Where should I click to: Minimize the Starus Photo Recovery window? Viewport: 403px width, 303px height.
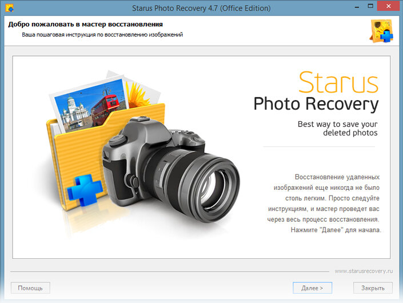(357, 7)
